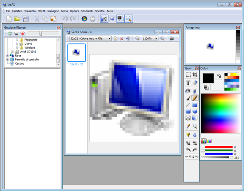This screenshot has width=244, height=191.
Task: Open the zoom level dropdown showing 1100%
Action: pos(150,38)
